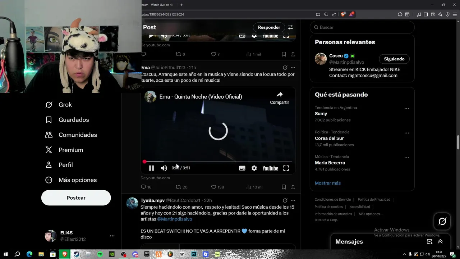460x259 pixels.
Task: Open the Corea del Sur trend
Action: [329, 138]
